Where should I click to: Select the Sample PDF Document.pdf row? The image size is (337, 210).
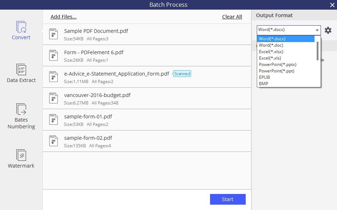click(147, 34)
